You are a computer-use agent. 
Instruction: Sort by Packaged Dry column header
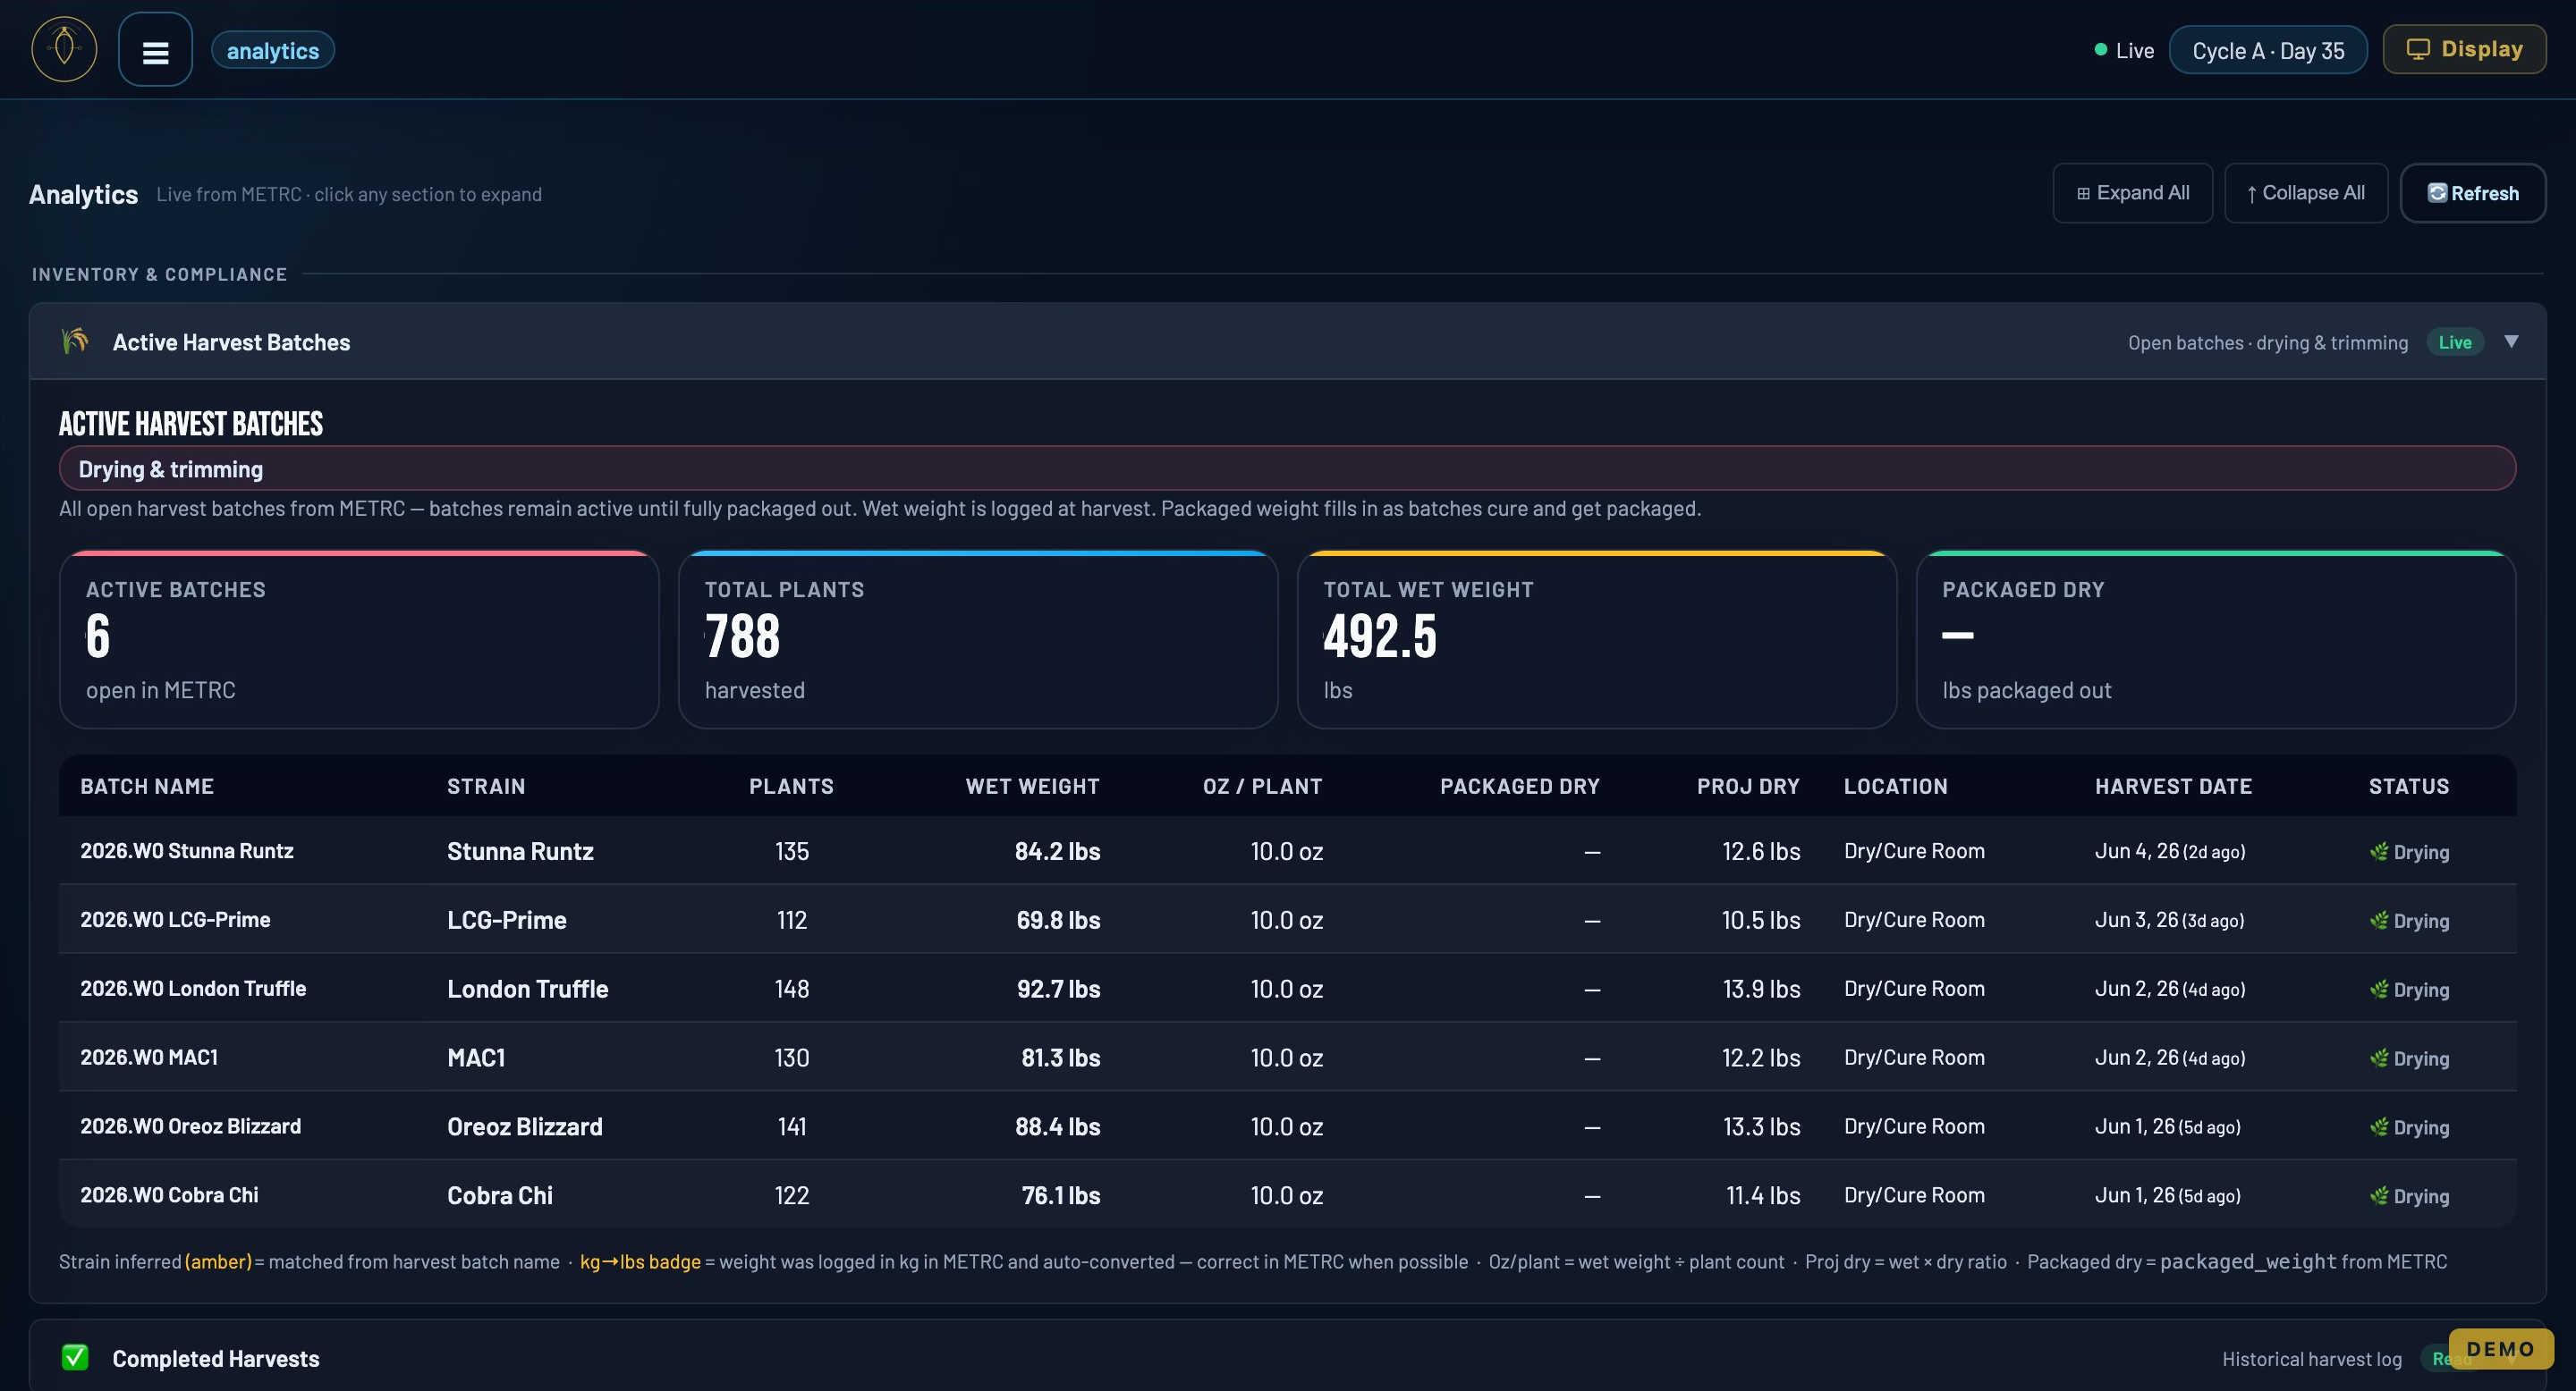pyautogui.click(x=1519, y=787)
